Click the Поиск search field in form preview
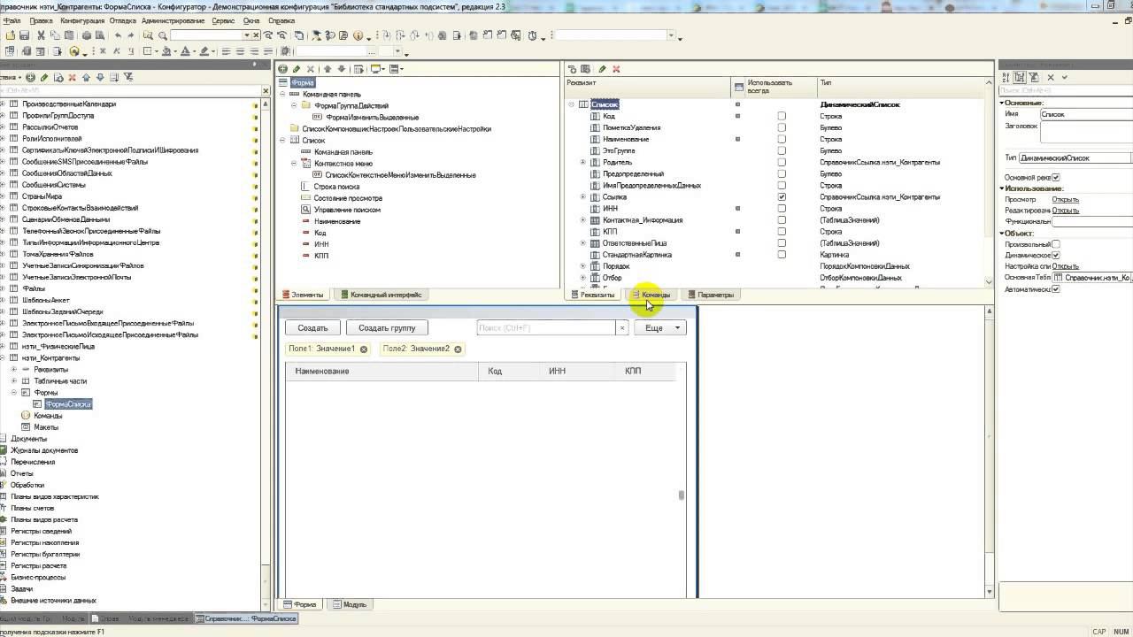The image size is (1133, 637). (546, 327)
